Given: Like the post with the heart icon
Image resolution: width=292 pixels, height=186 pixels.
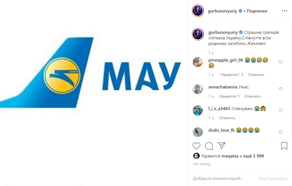Looking at the screenshot, I should click(196, 146).
